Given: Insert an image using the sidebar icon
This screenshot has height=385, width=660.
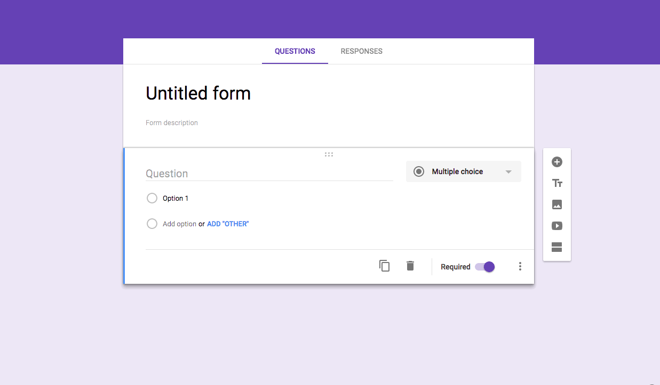Looking at the screenshot, I should click(x=556, y=204).
